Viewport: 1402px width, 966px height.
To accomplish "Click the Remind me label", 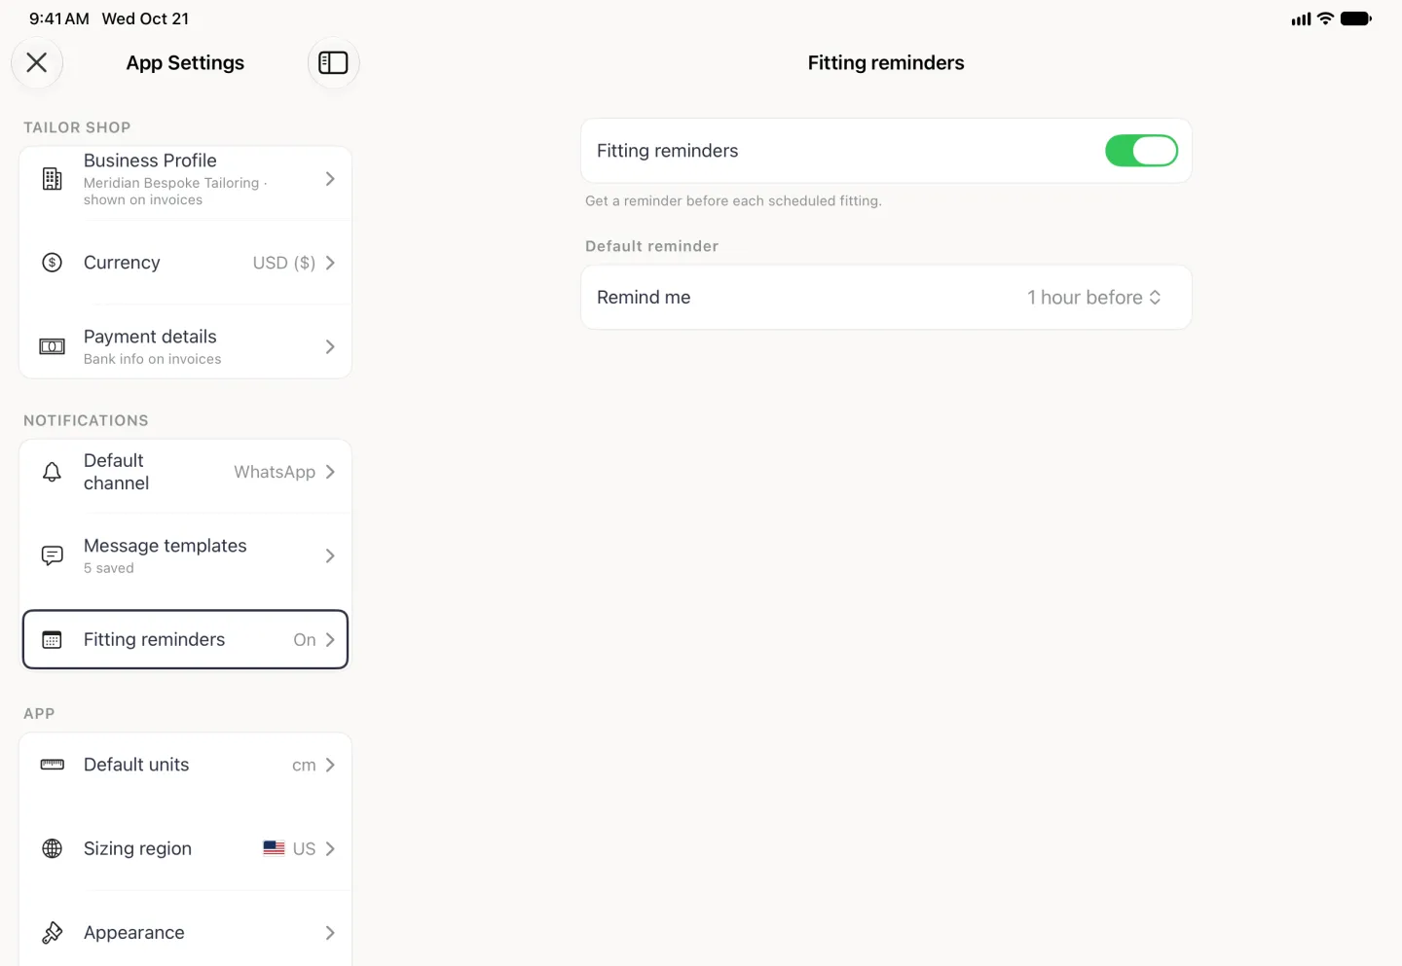I will [x=644, y=298].
